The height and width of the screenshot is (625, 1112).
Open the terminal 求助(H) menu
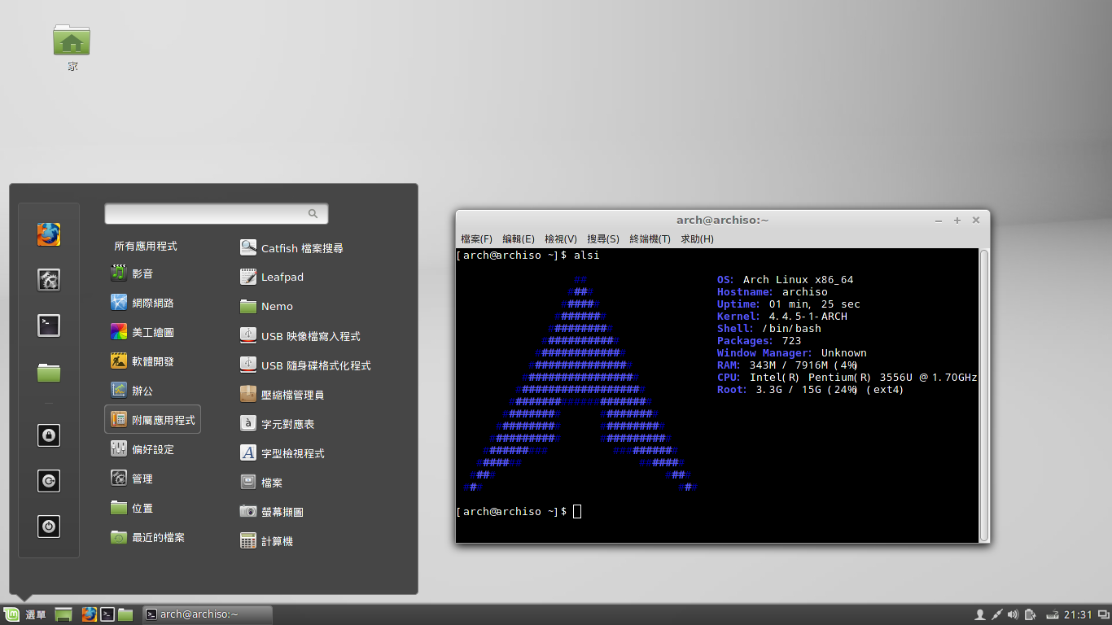click(x=697, y=238)
